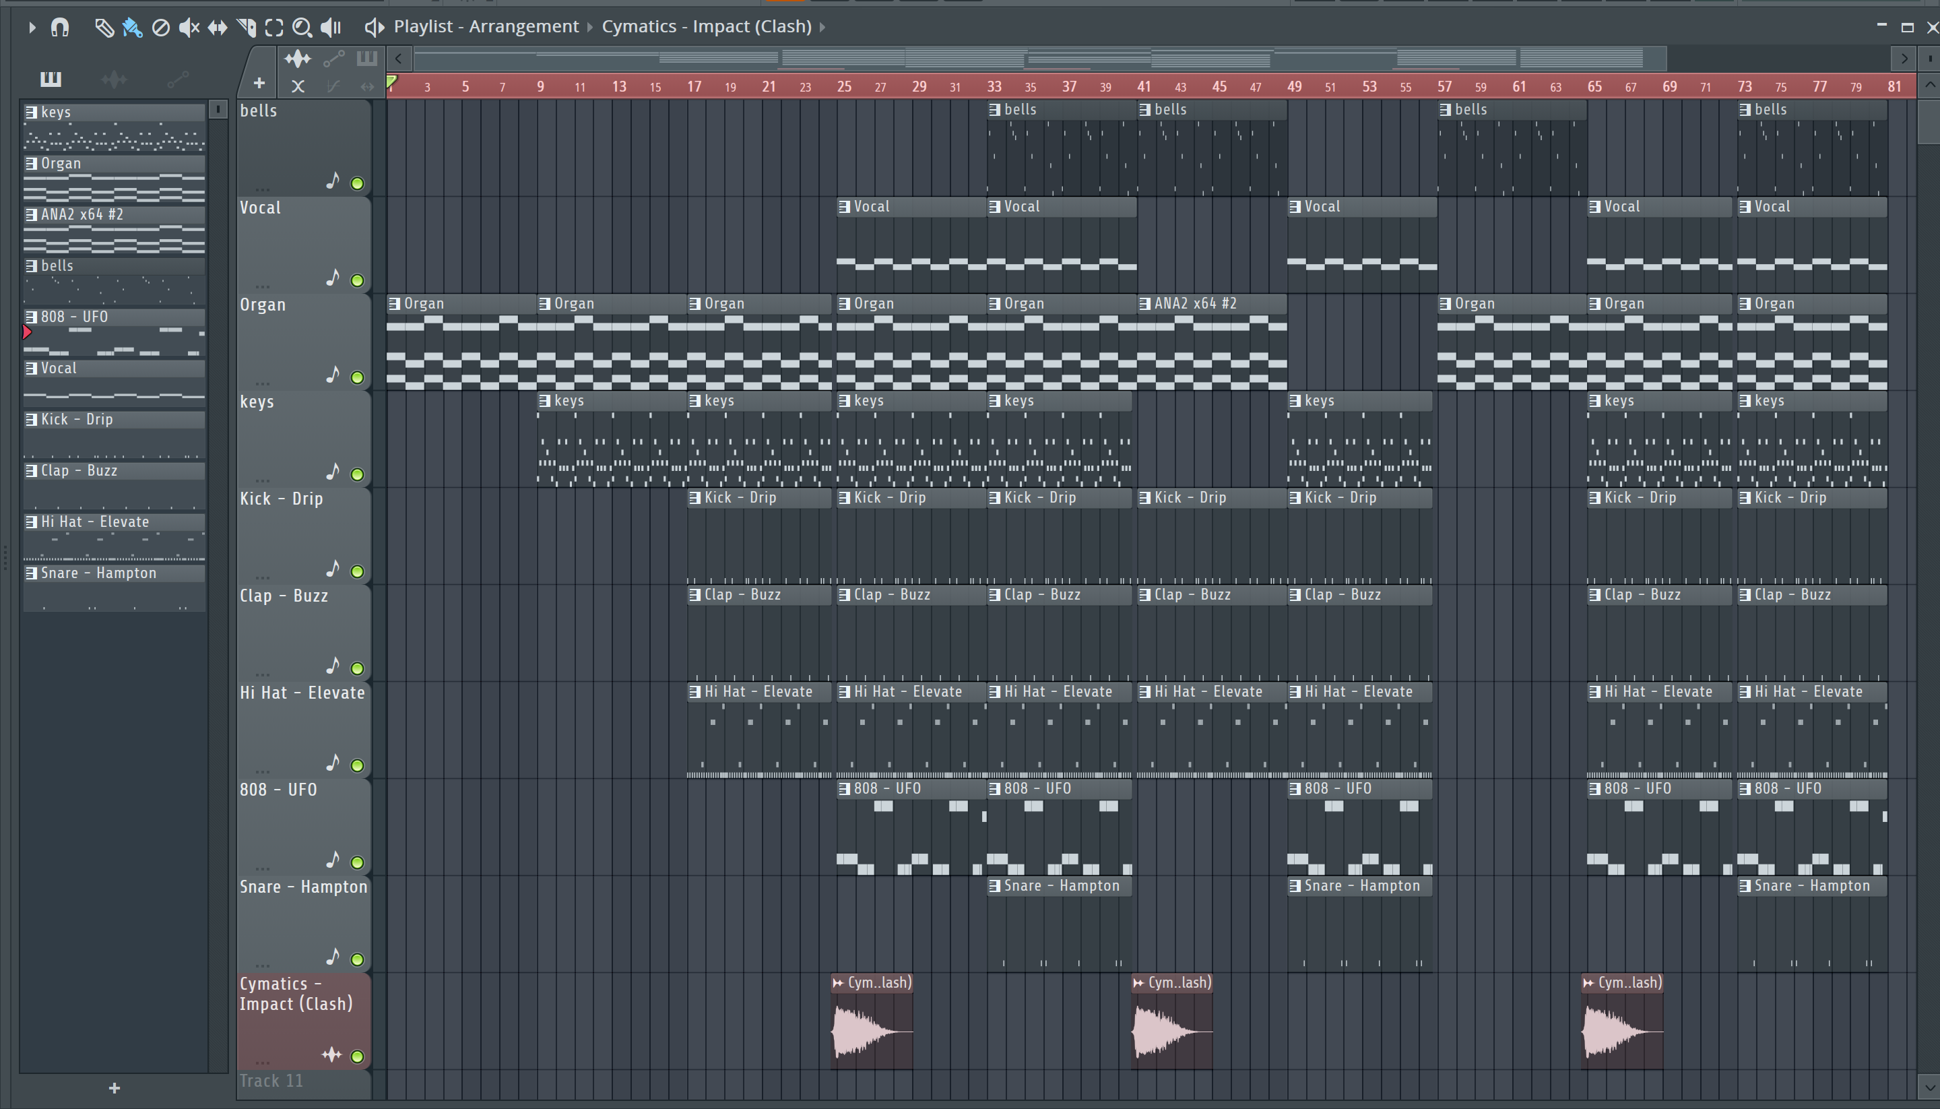
Task: Open menu icon of Snare - Hampton picker pattern
Action: pos(31,573)
